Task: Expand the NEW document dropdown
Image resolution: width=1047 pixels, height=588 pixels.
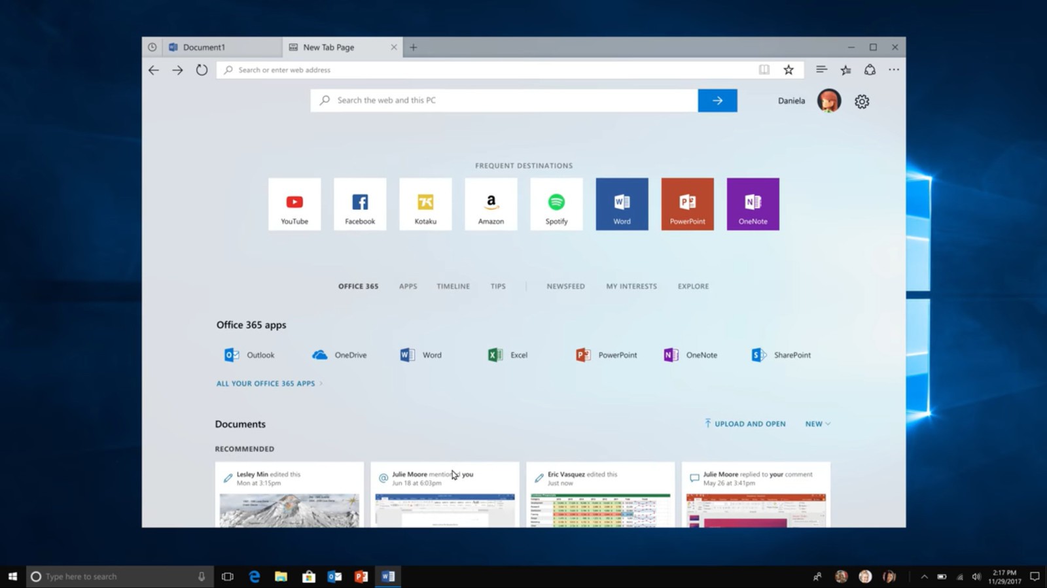Action: (817, 424)
